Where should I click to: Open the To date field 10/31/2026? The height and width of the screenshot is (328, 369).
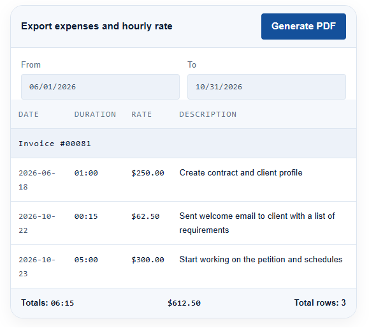coord(266,87)
